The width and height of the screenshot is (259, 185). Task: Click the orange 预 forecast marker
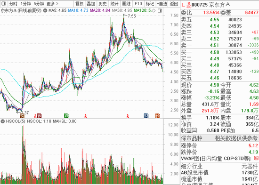coord(158,116)
